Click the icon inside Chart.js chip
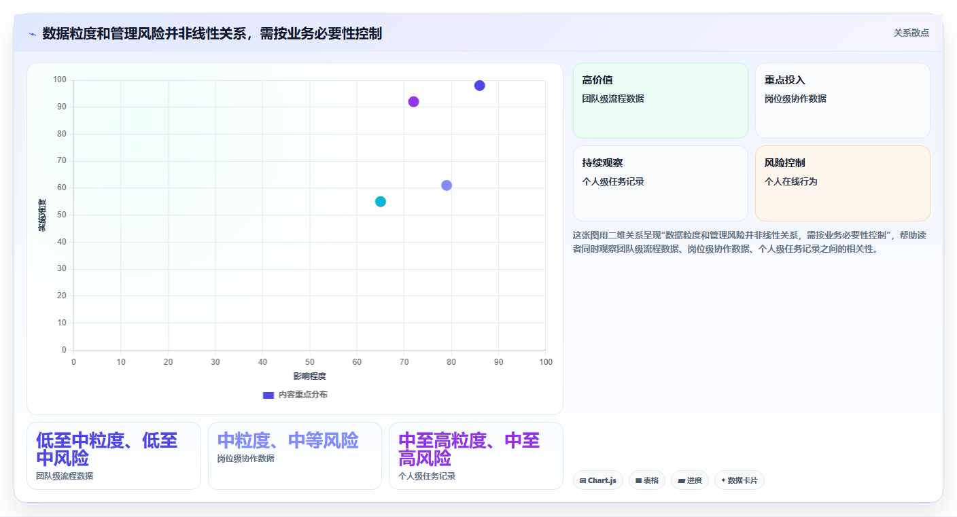 click(583, 481)
